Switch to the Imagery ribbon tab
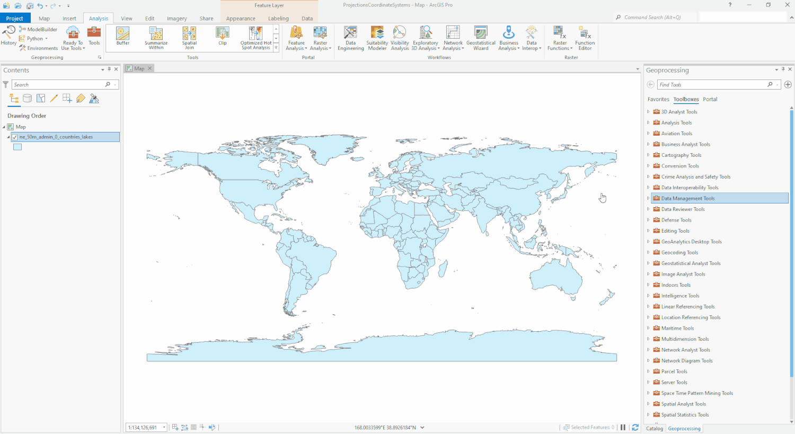This screenshot has width=795, height=434. [176, 17]
